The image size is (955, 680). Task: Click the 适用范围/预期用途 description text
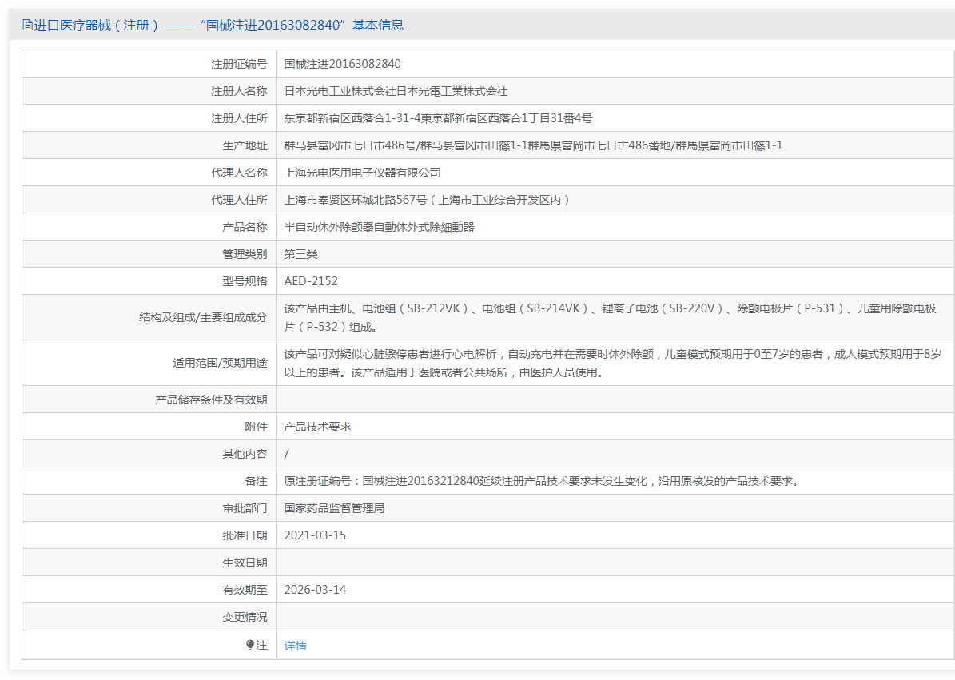[x=612, y=363]
